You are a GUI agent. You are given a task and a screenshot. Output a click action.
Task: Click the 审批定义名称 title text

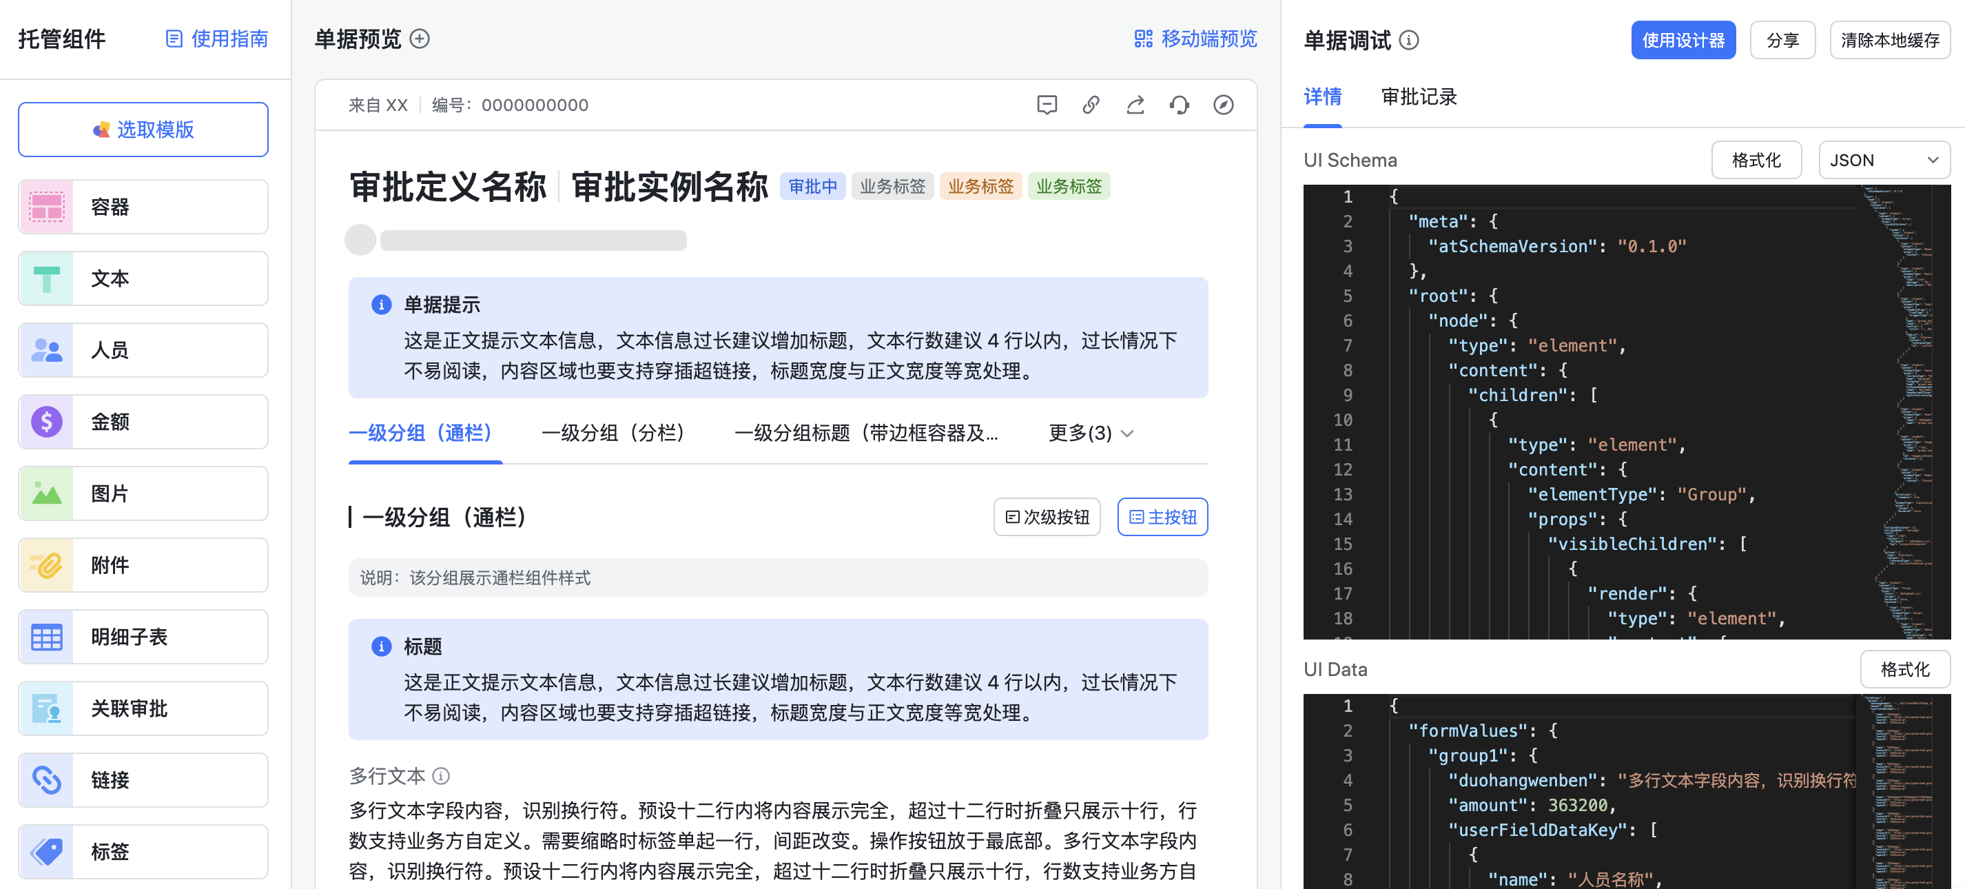[x=448, y=187]
